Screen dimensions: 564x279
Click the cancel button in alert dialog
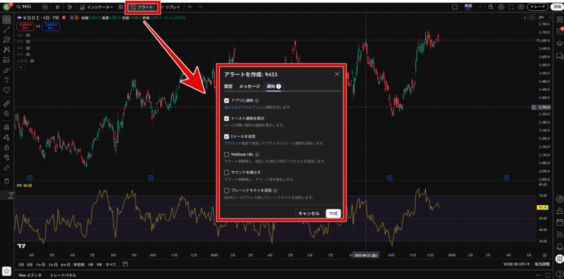click(308, 213)
